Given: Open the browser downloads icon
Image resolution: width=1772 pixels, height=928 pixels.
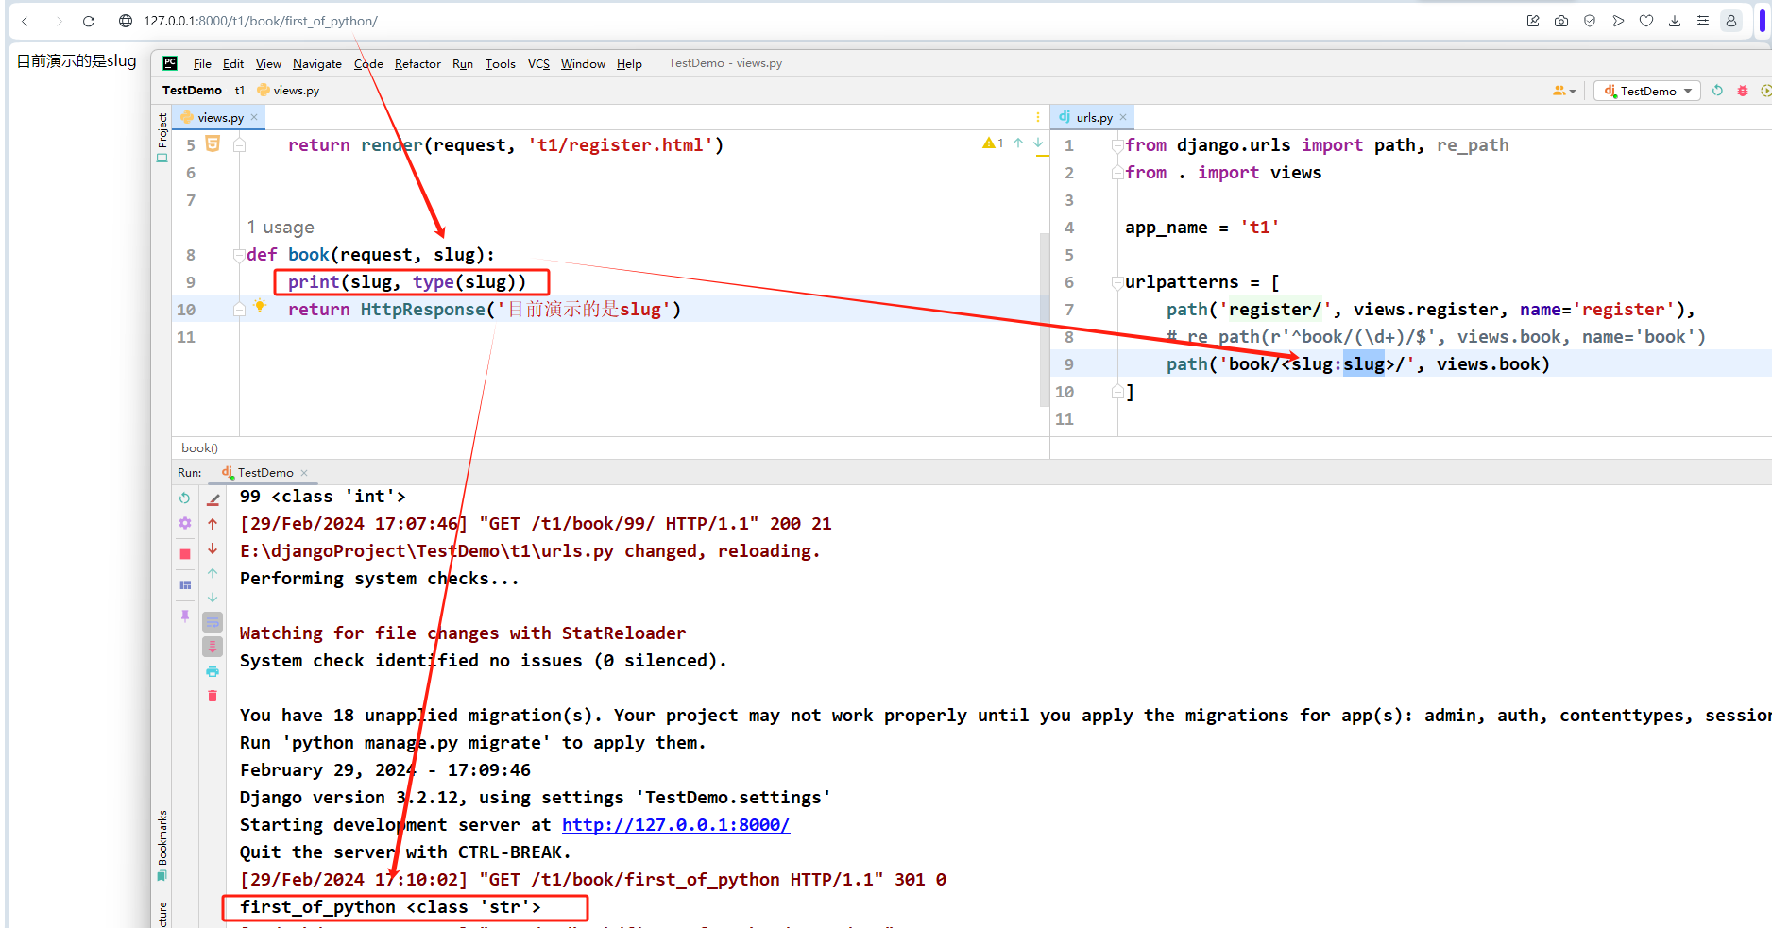Looking at the screenshot, I should coord(1675,21).
